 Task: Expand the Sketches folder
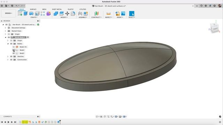click(8, 56)
